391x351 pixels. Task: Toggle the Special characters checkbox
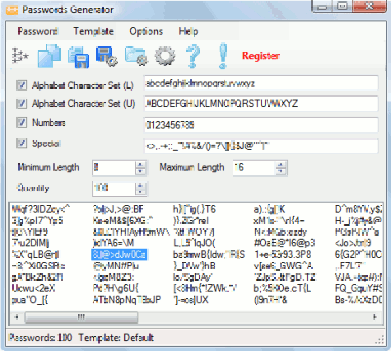click(22, 144)
